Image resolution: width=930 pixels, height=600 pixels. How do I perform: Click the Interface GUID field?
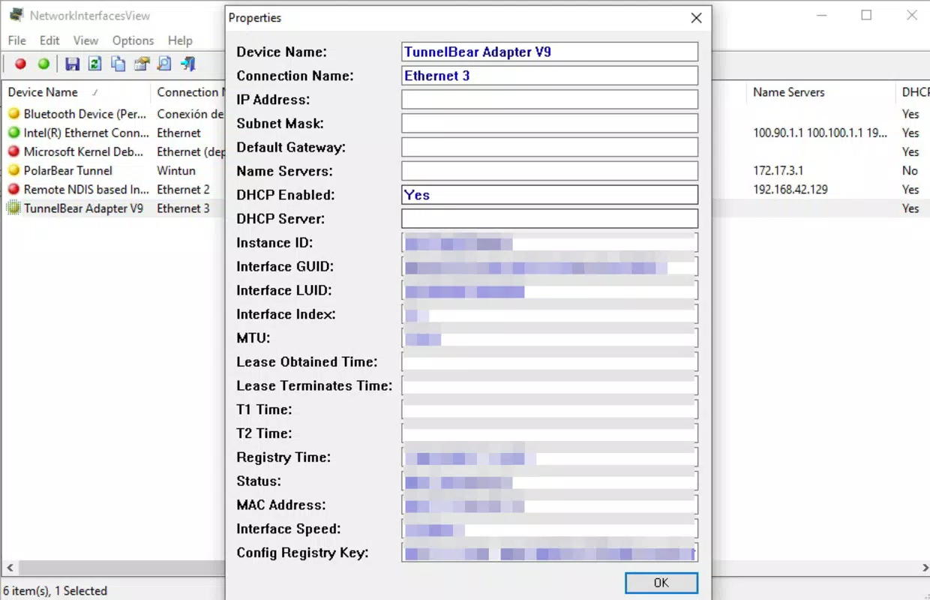tap(550, 266)
